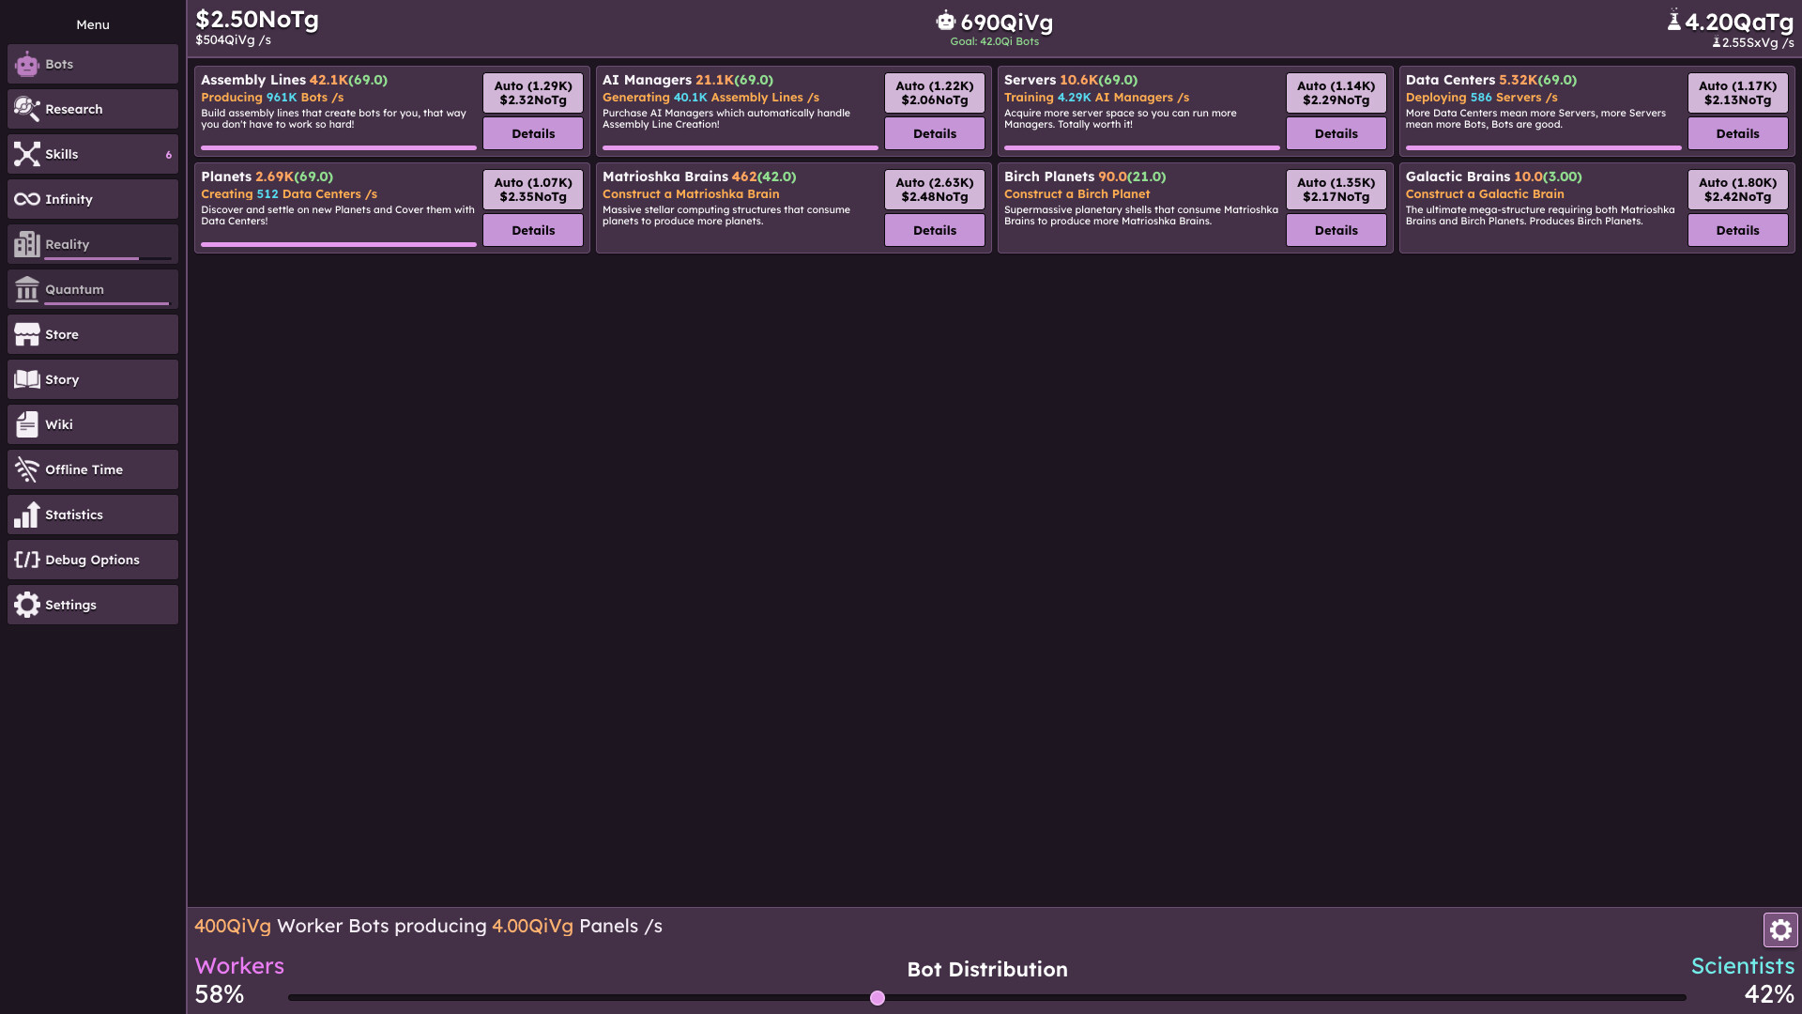The image size is (1802, 1014).
Task: Buy Planets with Auto (1.07K)
Action: pyautogui.click(x=533, y=190)
